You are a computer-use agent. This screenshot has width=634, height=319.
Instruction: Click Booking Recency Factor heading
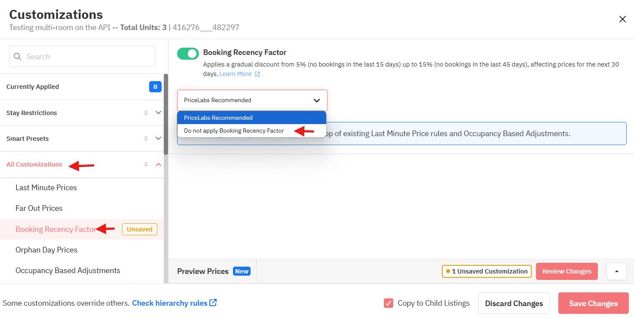[245, 52]
